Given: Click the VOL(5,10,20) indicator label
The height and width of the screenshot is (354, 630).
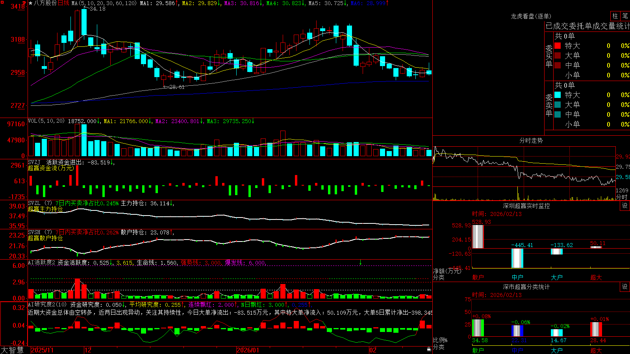Looking at the screenshot, I should tap(46, 121).
